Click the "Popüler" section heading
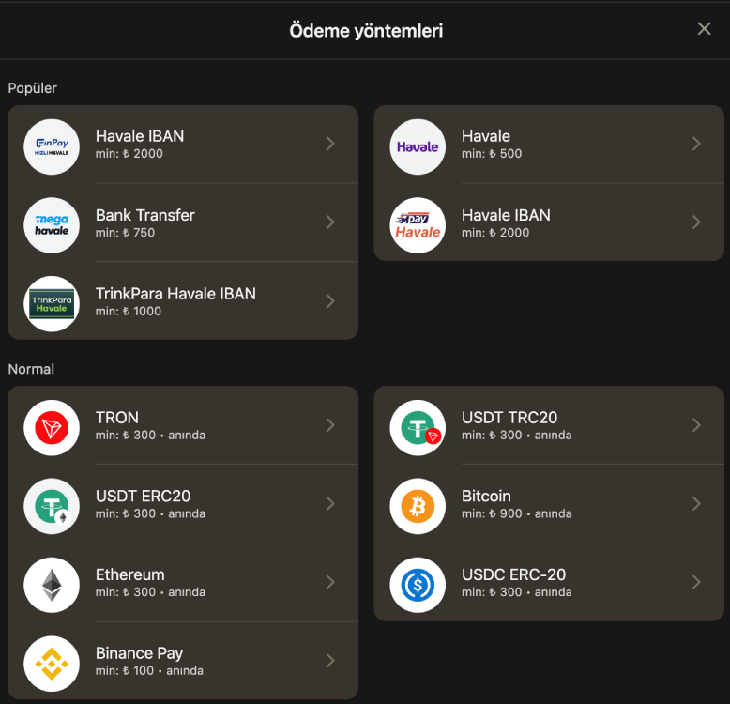 tap(33, 88)
